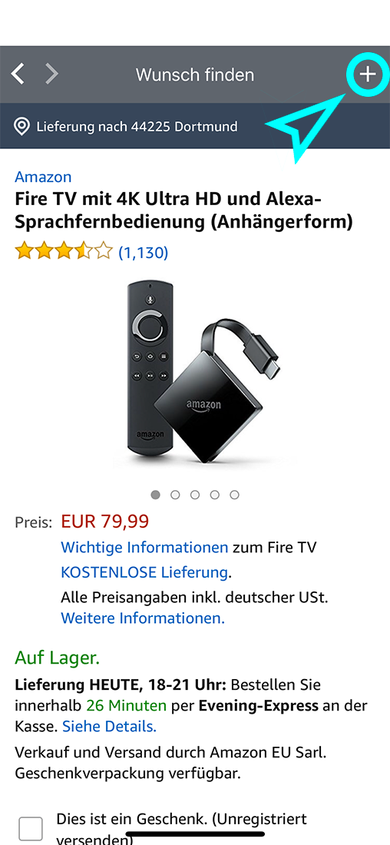View the 1,130 customer reviews

144,252
